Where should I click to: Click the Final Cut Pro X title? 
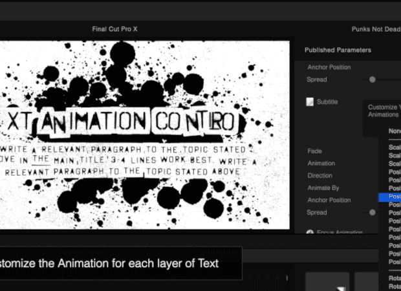point(114,29)
